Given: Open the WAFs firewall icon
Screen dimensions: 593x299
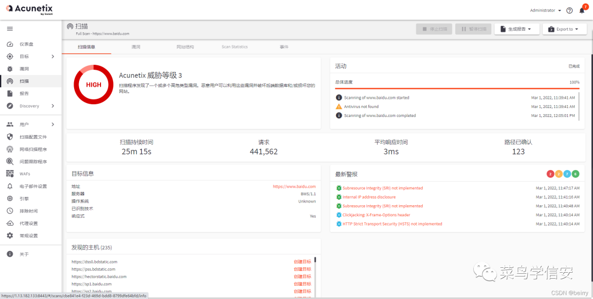Looking at the screenshot, I should coord(10,174).
